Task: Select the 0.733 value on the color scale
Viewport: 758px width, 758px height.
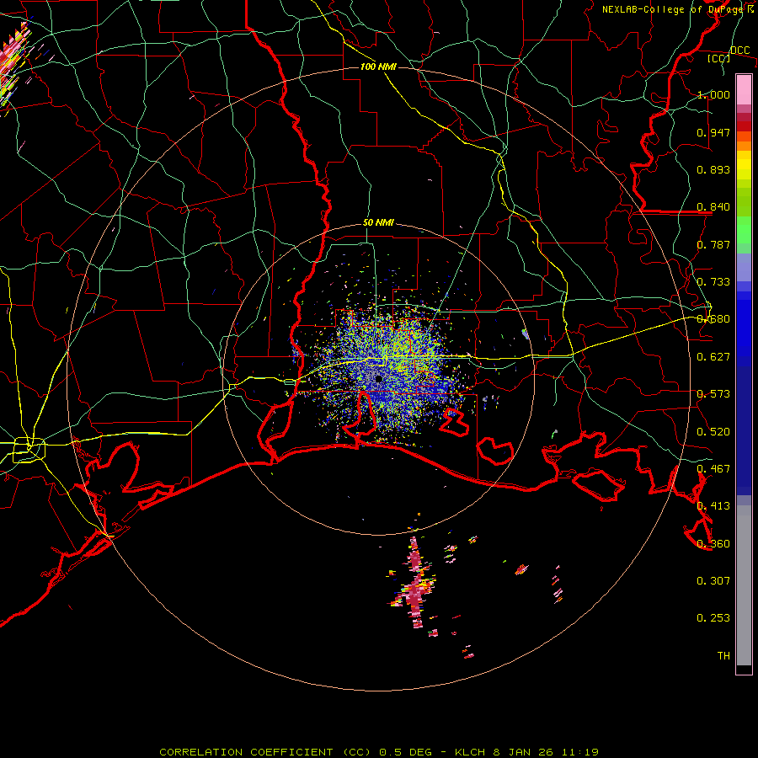Action: point(713,282)
